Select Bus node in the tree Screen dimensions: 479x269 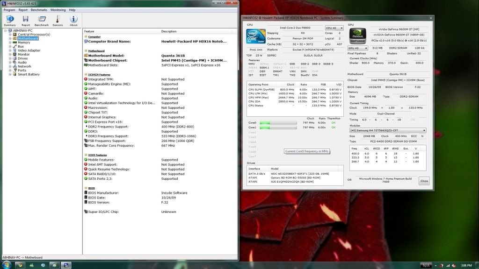coord(21,46)
